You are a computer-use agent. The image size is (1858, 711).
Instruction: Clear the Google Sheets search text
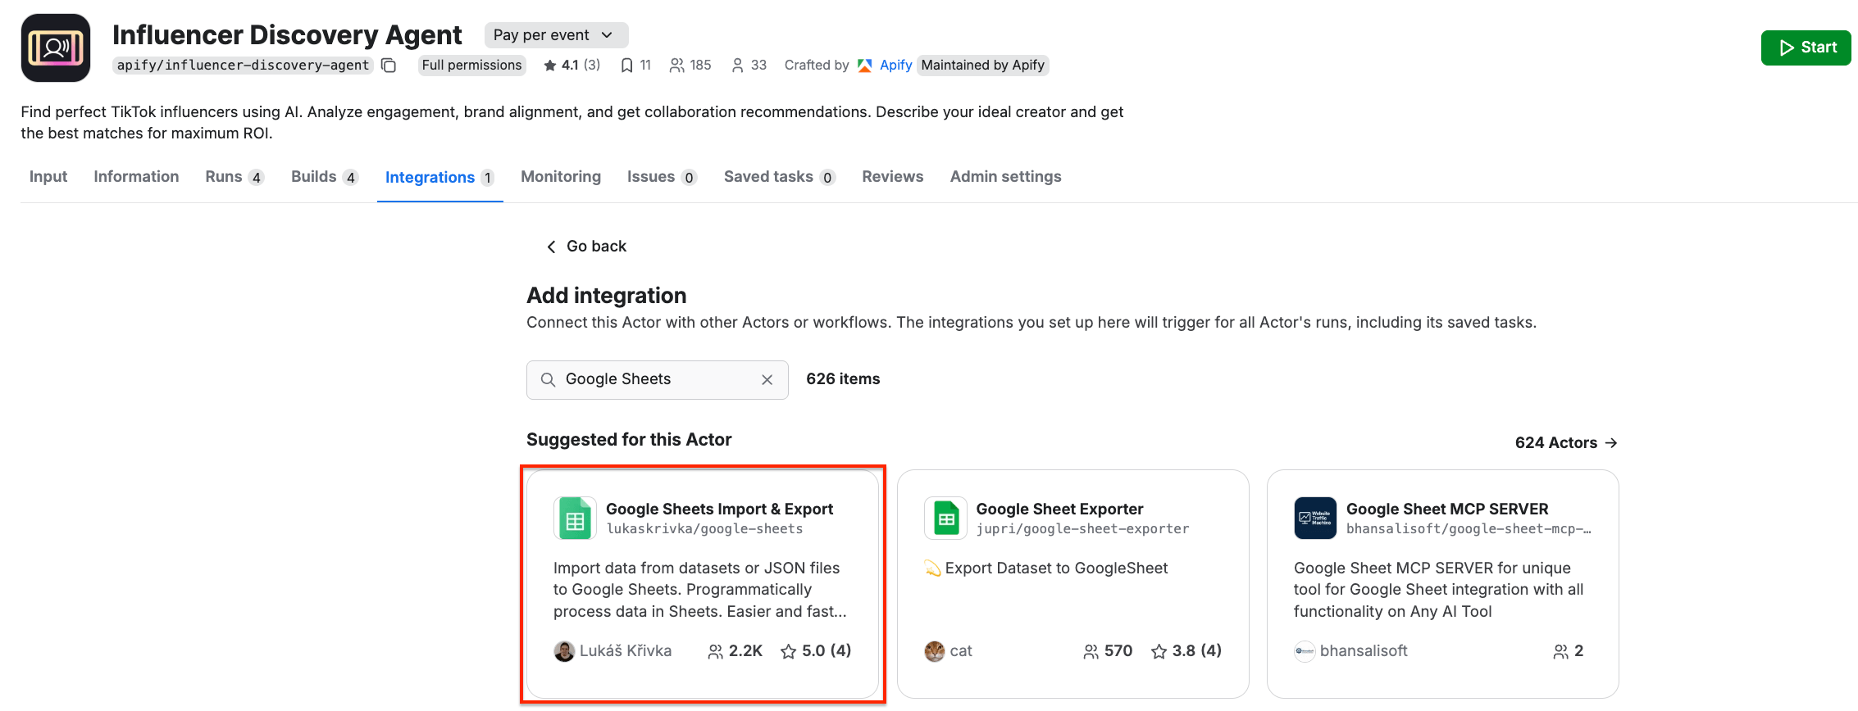(x=767, y=379)
